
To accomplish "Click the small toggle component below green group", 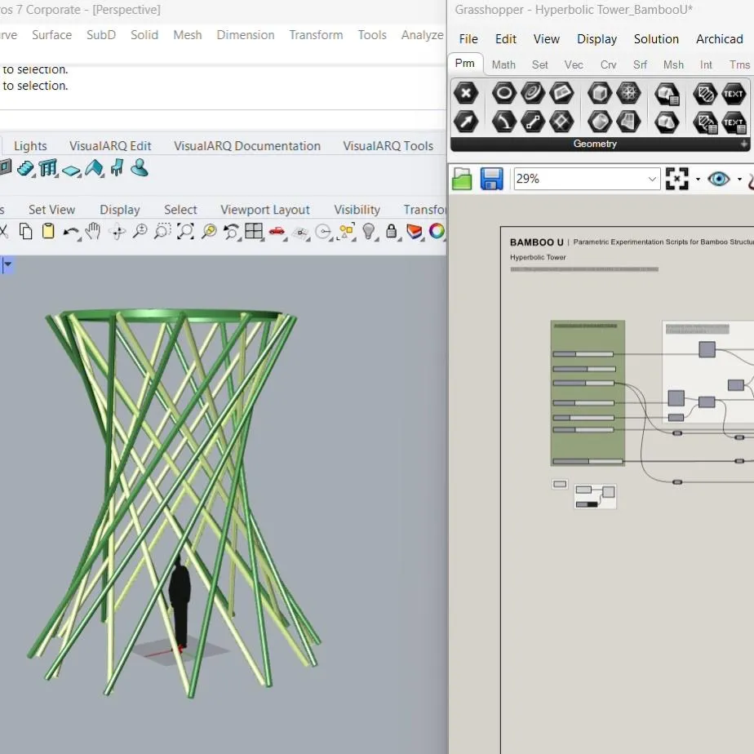I will [560, 484].
